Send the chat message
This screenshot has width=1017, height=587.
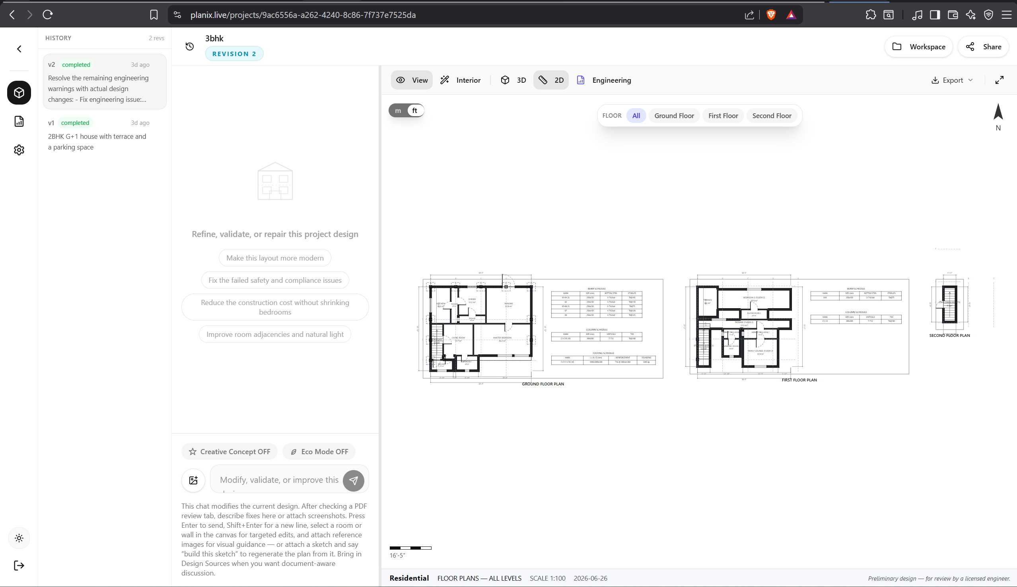coord(354,480)
